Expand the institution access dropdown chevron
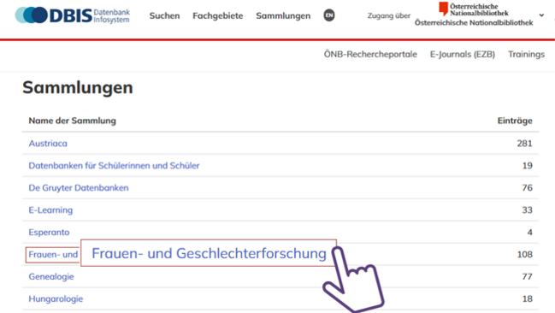The image size is (555, 313). pos(541,15)
